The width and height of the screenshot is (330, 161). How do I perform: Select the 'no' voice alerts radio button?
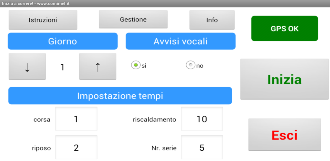coord(191,65)
